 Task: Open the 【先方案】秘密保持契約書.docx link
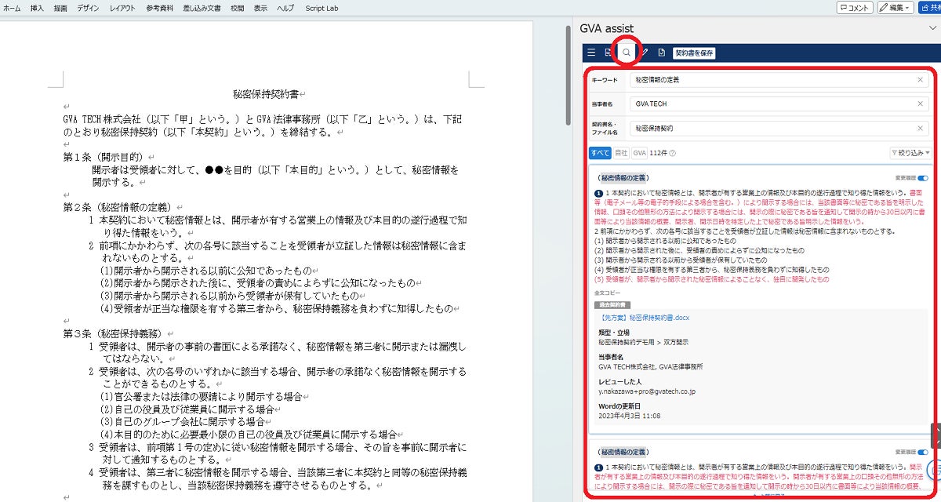643,318
